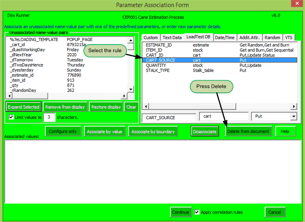Click rules list scroll left arrow
The image size is (305, 222).
tap(146, 106)
